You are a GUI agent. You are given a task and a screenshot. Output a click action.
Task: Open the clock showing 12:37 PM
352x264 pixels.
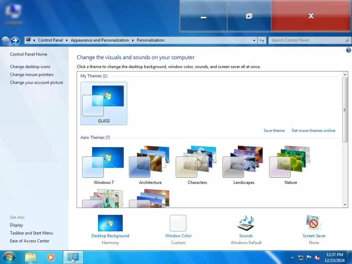pos(334,257)
